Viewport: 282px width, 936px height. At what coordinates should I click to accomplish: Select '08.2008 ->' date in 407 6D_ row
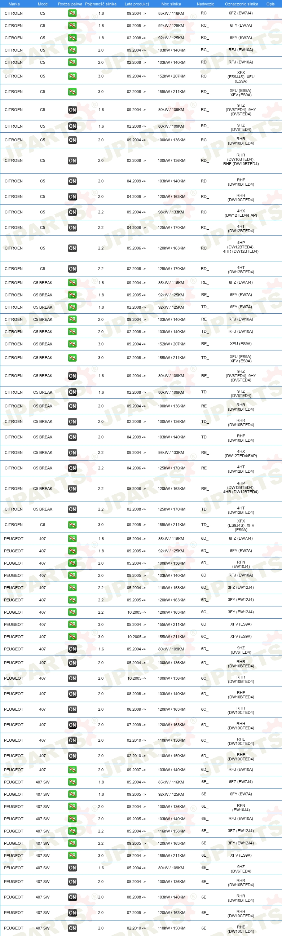136,694
